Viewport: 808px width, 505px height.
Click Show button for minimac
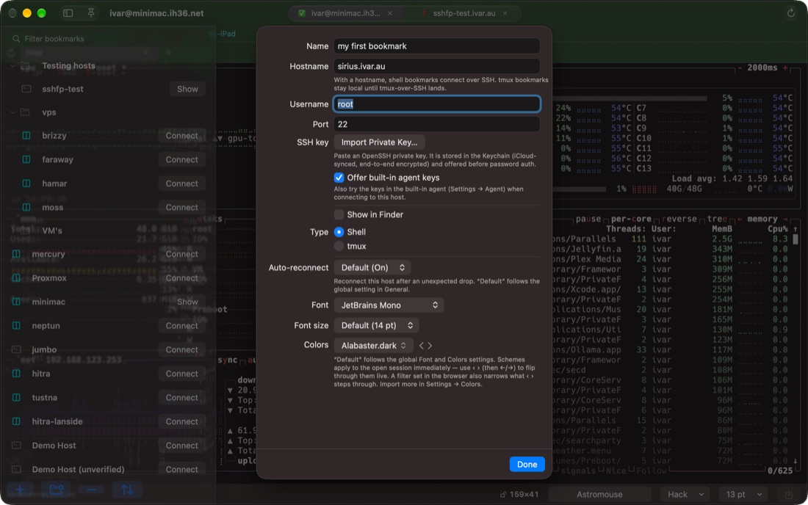(187, 302)
